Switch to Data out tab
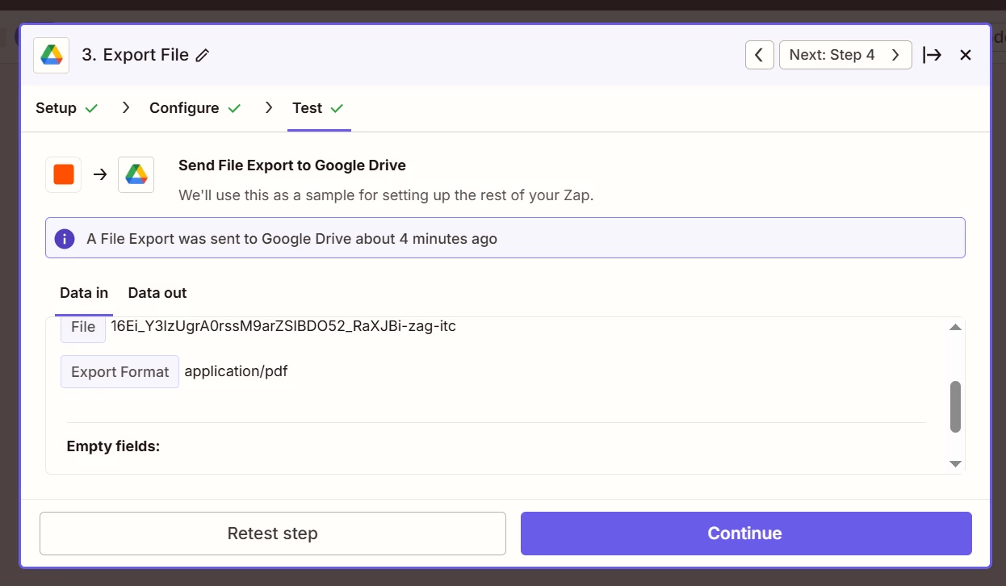The height and width of the screenshot is (586, 1006). 157,293
